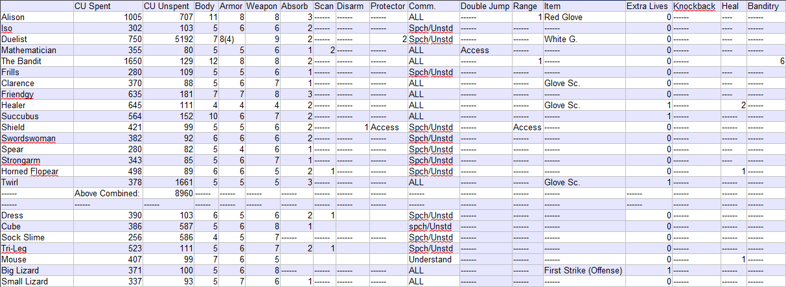Viewport: 786px width, 287px height.
Task: Click "Access" in the Double Jump column
Action: click(x=485, y=50)
